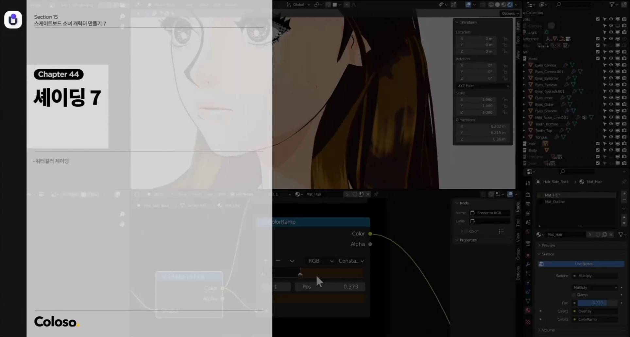
Task: Switch to the viewport sidebar Tool tab
Action: coord(518,40)
